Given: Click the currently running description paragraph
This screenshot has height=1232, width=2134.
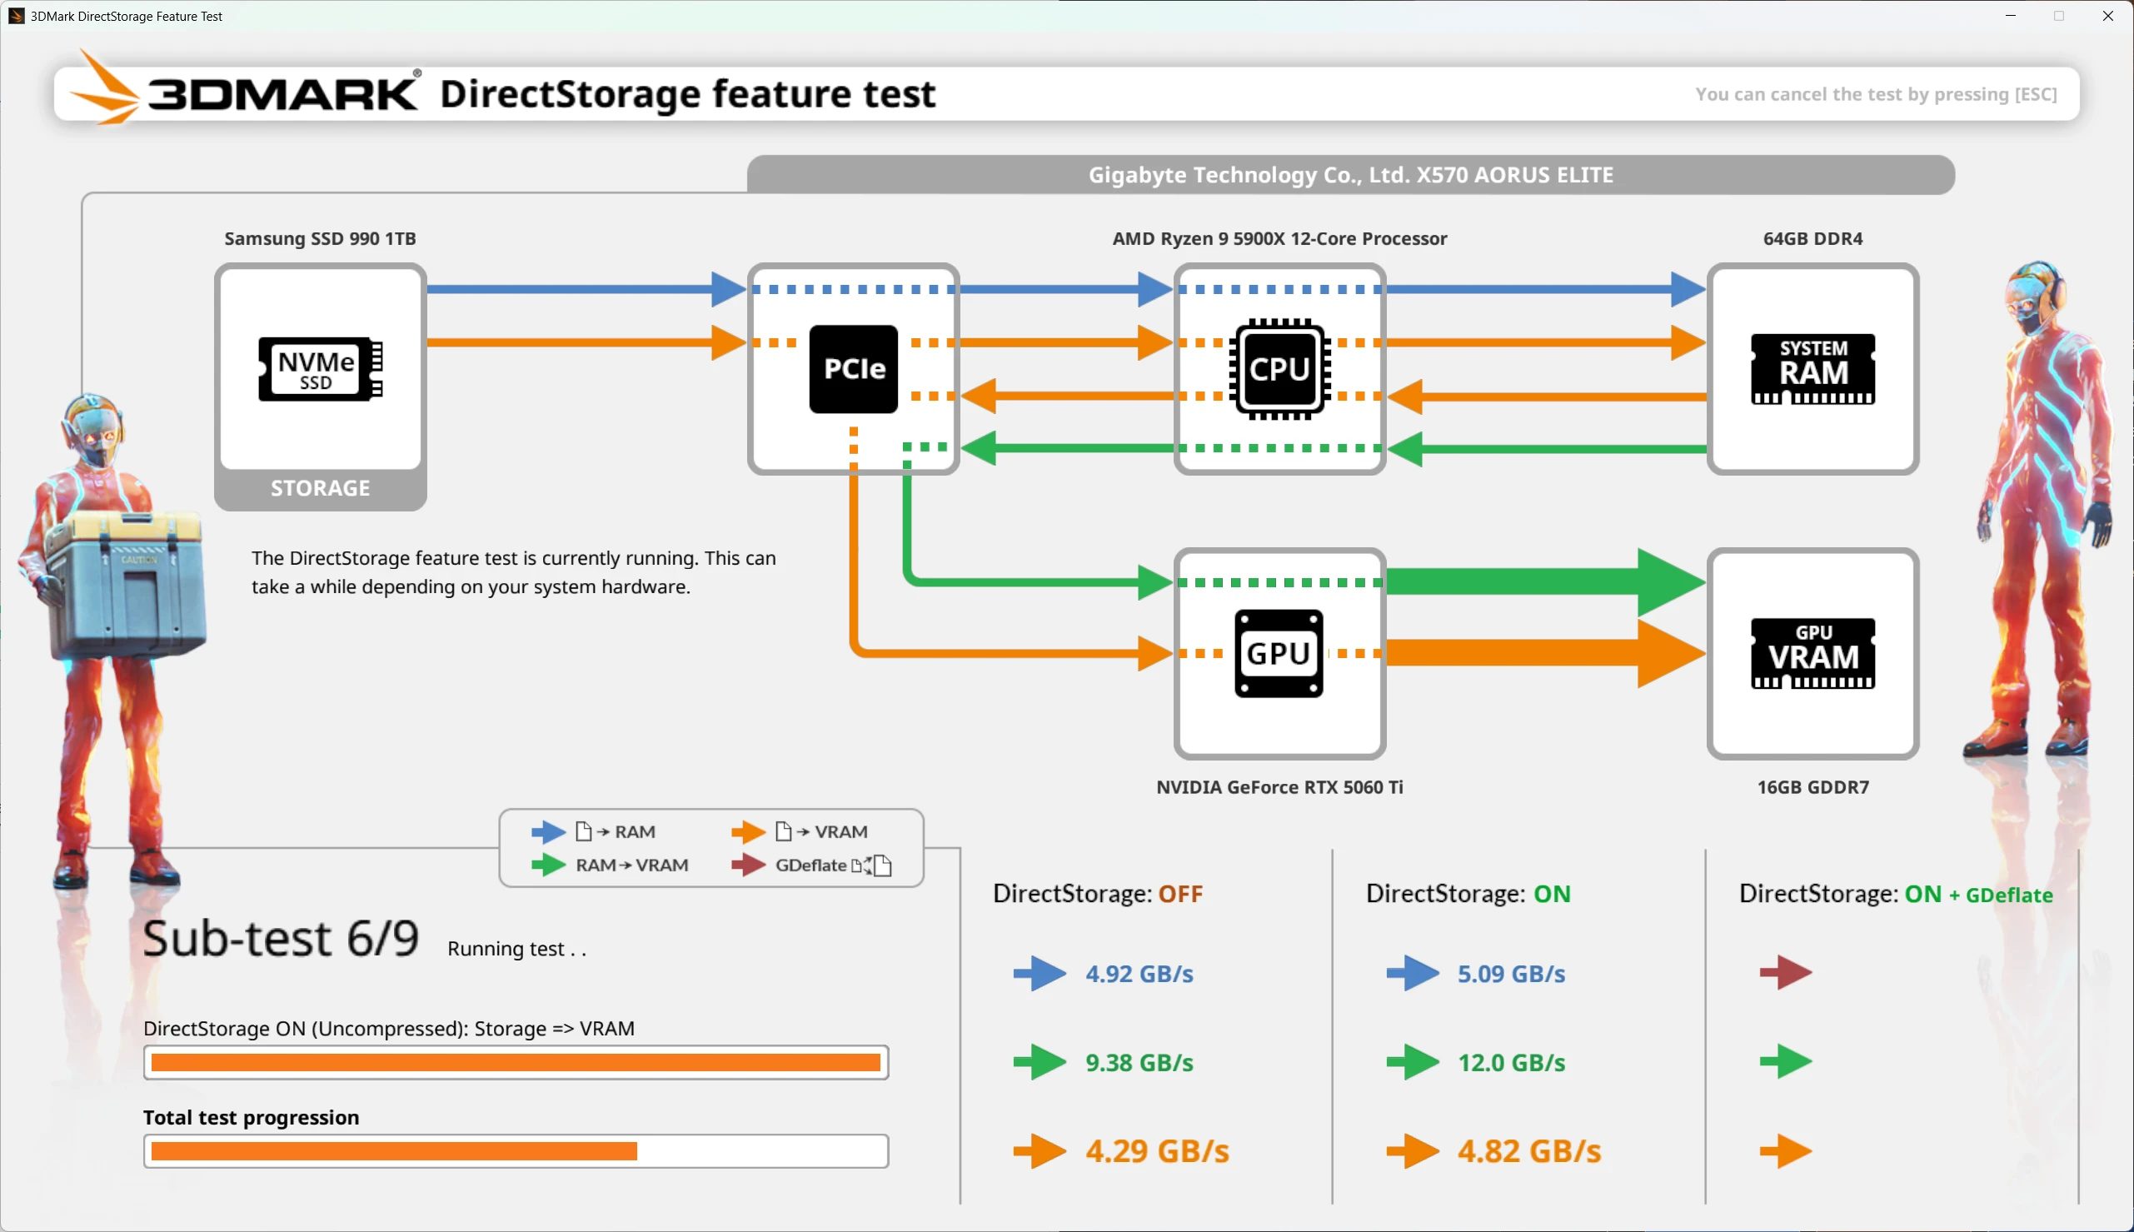Looking at the screenshot, I should (513, 573).
